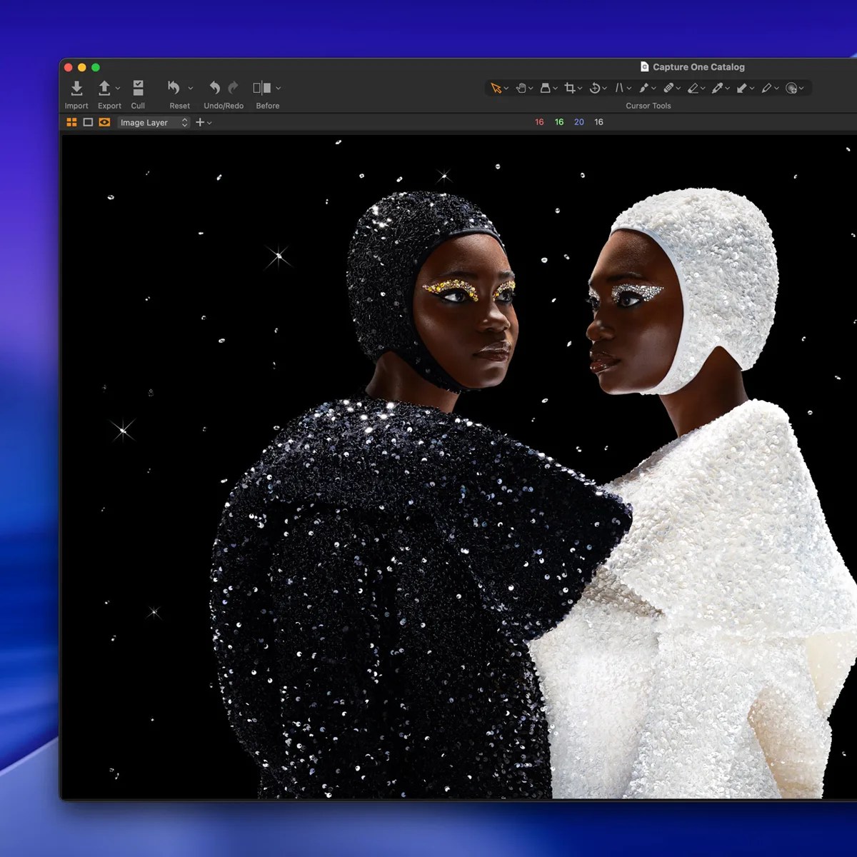Expand the Pan tool options chevron

coord(531,89)
